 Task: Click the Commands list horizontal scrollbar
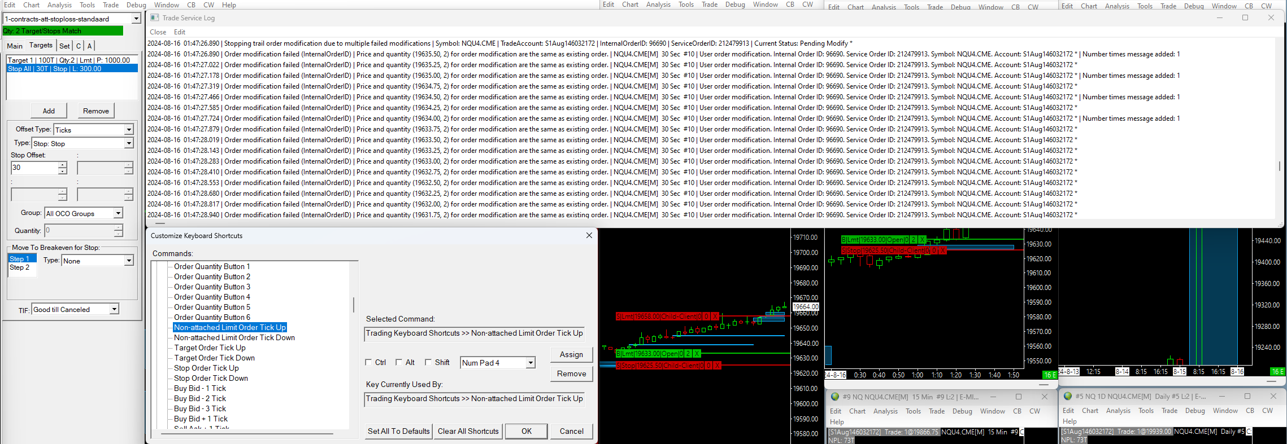(247, 433)
